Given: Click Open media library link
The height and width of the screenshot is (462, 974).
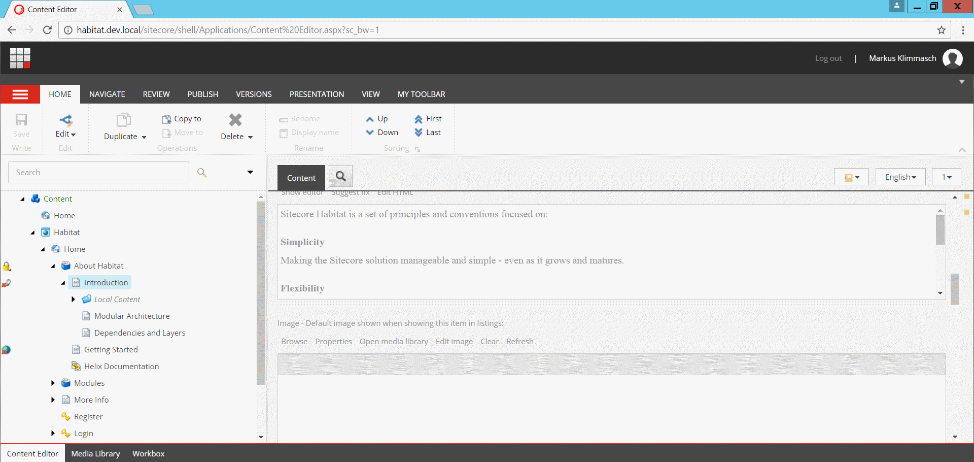Looking at the screenshot, I should 394,342.
